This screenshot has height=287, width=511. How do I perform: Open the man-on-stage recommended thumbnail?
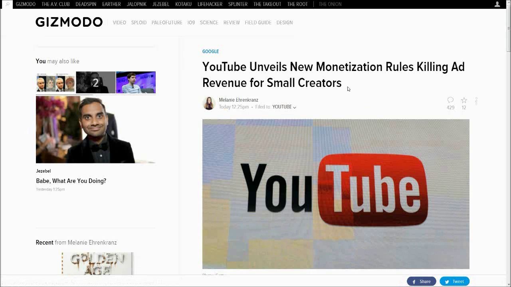pos(136,83)
